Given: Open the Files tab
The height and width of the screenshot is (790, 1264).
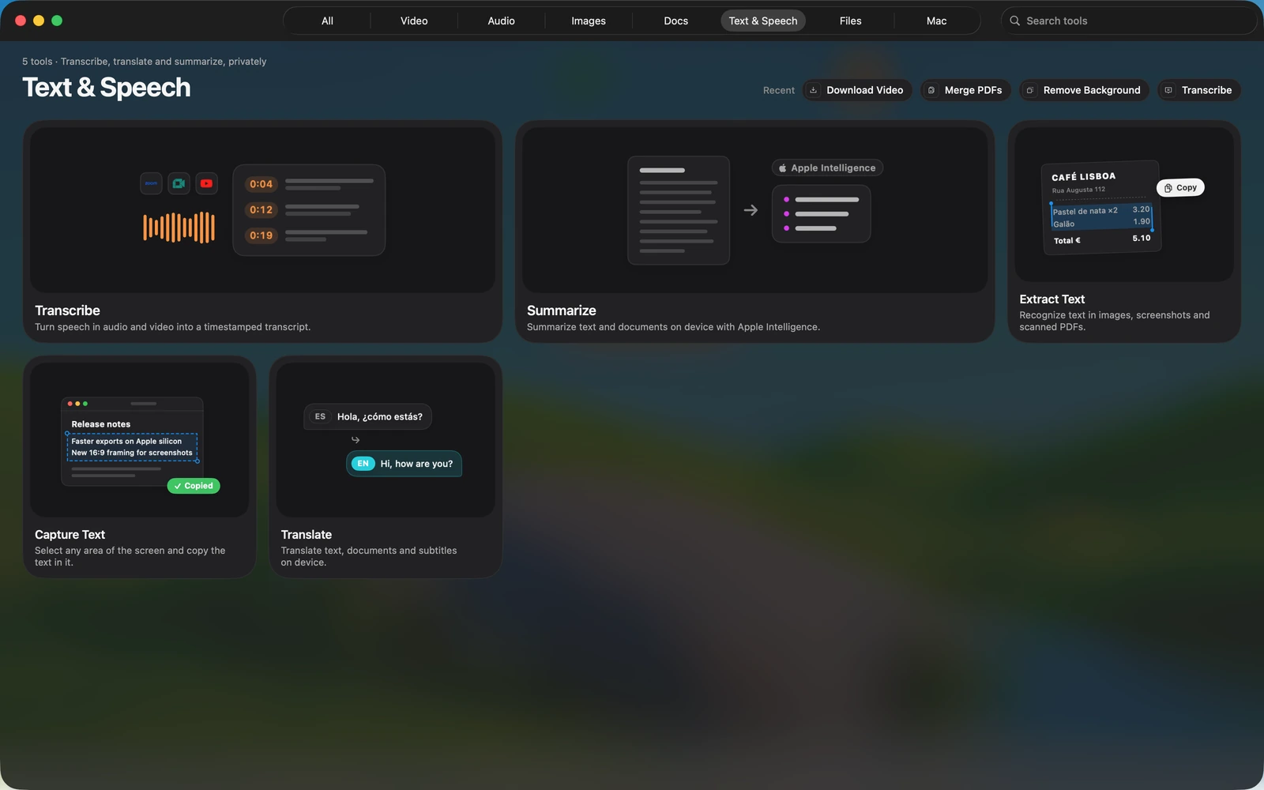Looking at the screenshot, I should pyautogui.click(x=850, y=21).
